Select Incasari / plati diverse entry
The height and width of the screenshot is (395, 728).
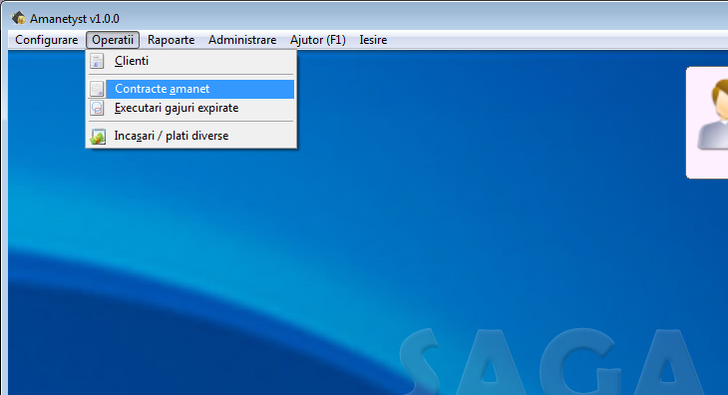tap(190, 136)
